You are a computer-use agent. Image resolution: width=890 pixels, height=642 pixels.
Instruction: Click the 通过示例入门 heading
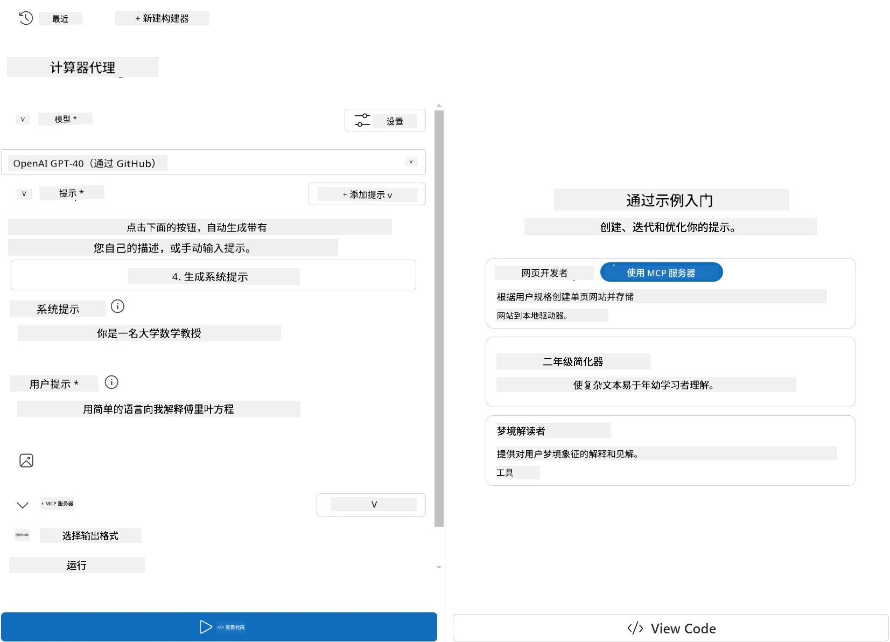[670, 200]
